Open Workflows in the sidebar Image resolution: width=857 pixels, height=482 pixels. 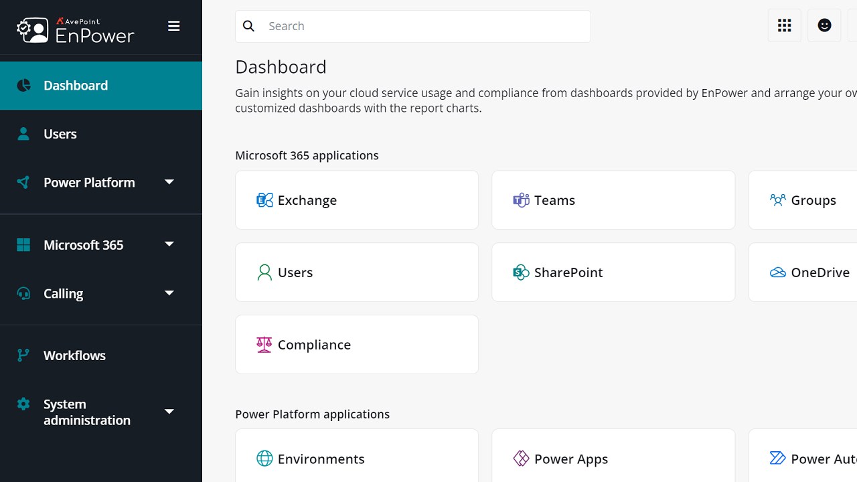[101, 355]
